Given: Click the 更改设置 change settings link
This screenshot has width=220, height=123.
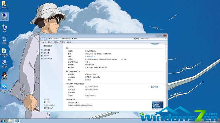Looking at the screenshot, I should (x=154, y=87).
